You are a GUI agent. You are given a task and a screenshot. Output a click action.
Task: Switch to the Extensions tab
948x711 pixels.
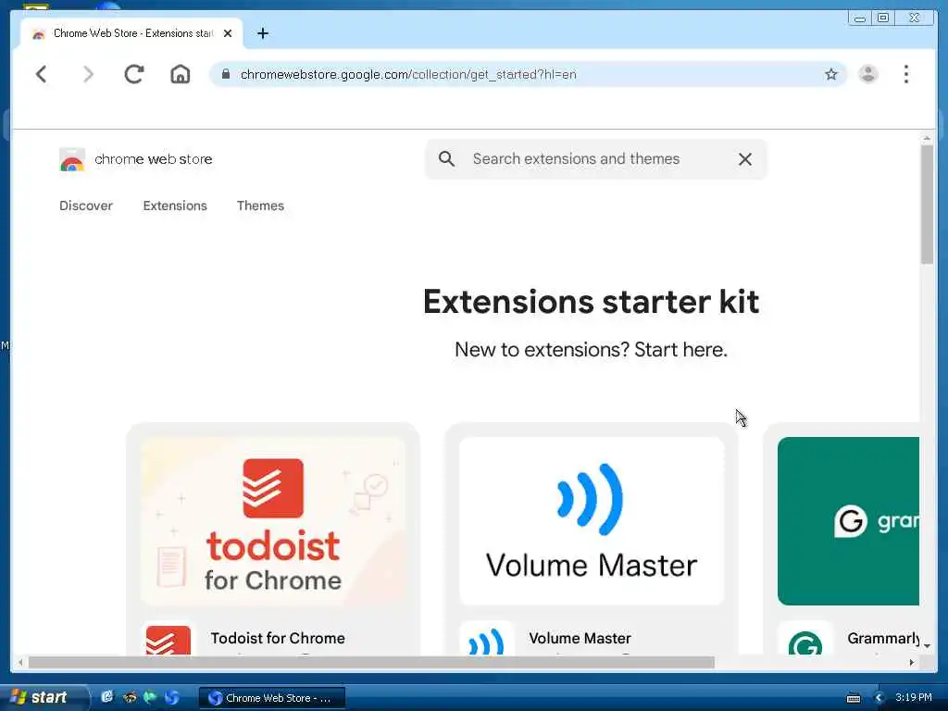[175, 206]
